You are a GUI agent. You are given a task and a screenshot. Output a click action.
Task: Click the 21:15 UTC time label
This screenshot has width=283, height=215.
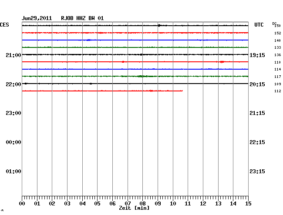[x=257, y=113]
